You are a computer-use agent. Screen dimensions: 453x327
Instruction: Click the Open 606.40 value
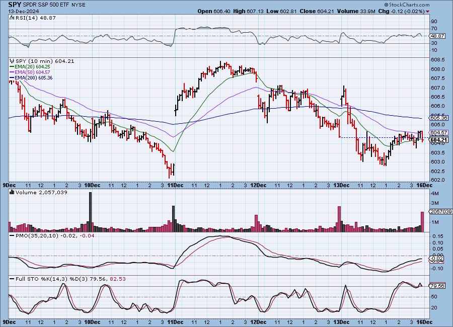[x=214, y=11]
